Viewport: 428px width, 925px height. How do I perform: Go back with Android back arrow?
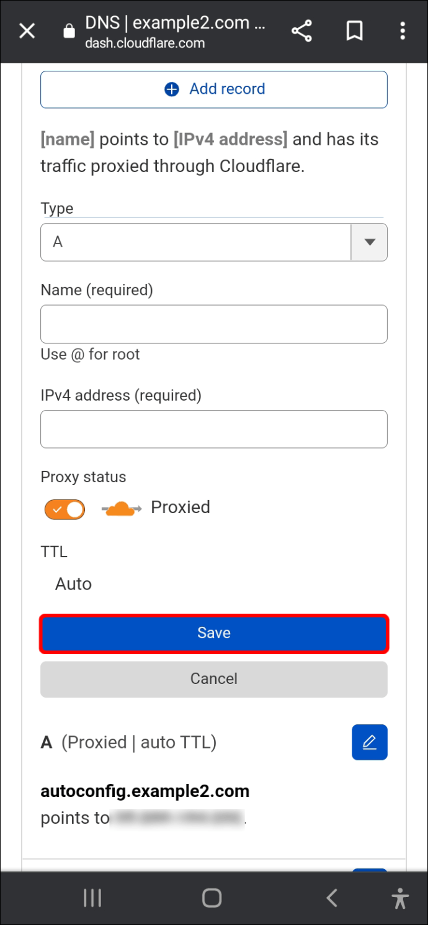pos(332,898)
